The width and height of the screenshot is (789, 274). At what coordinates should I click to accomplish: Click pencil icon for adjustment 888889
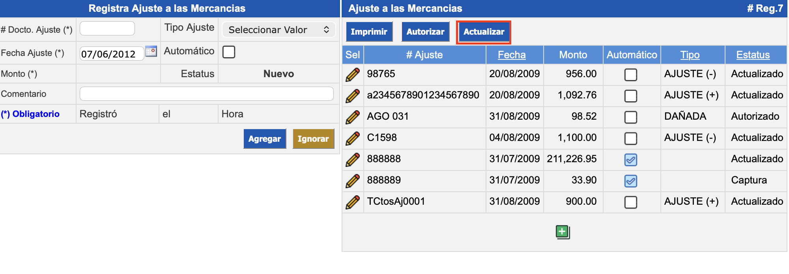[352, 181]
